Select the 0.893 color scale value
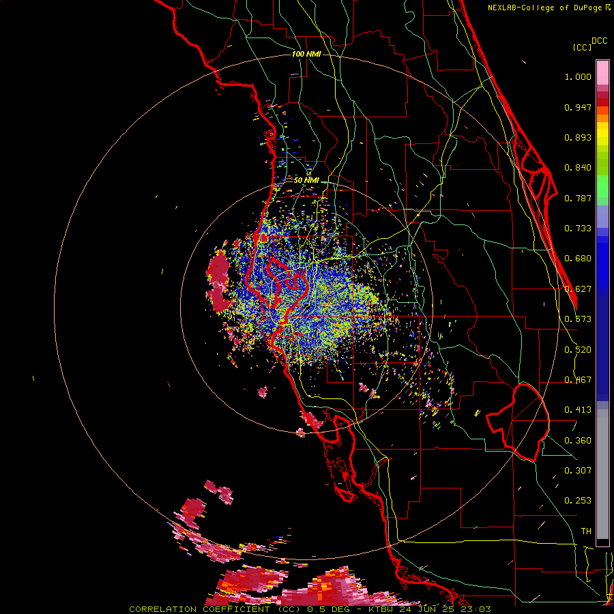Screen dimensions: 614x614 coord(578,137)
